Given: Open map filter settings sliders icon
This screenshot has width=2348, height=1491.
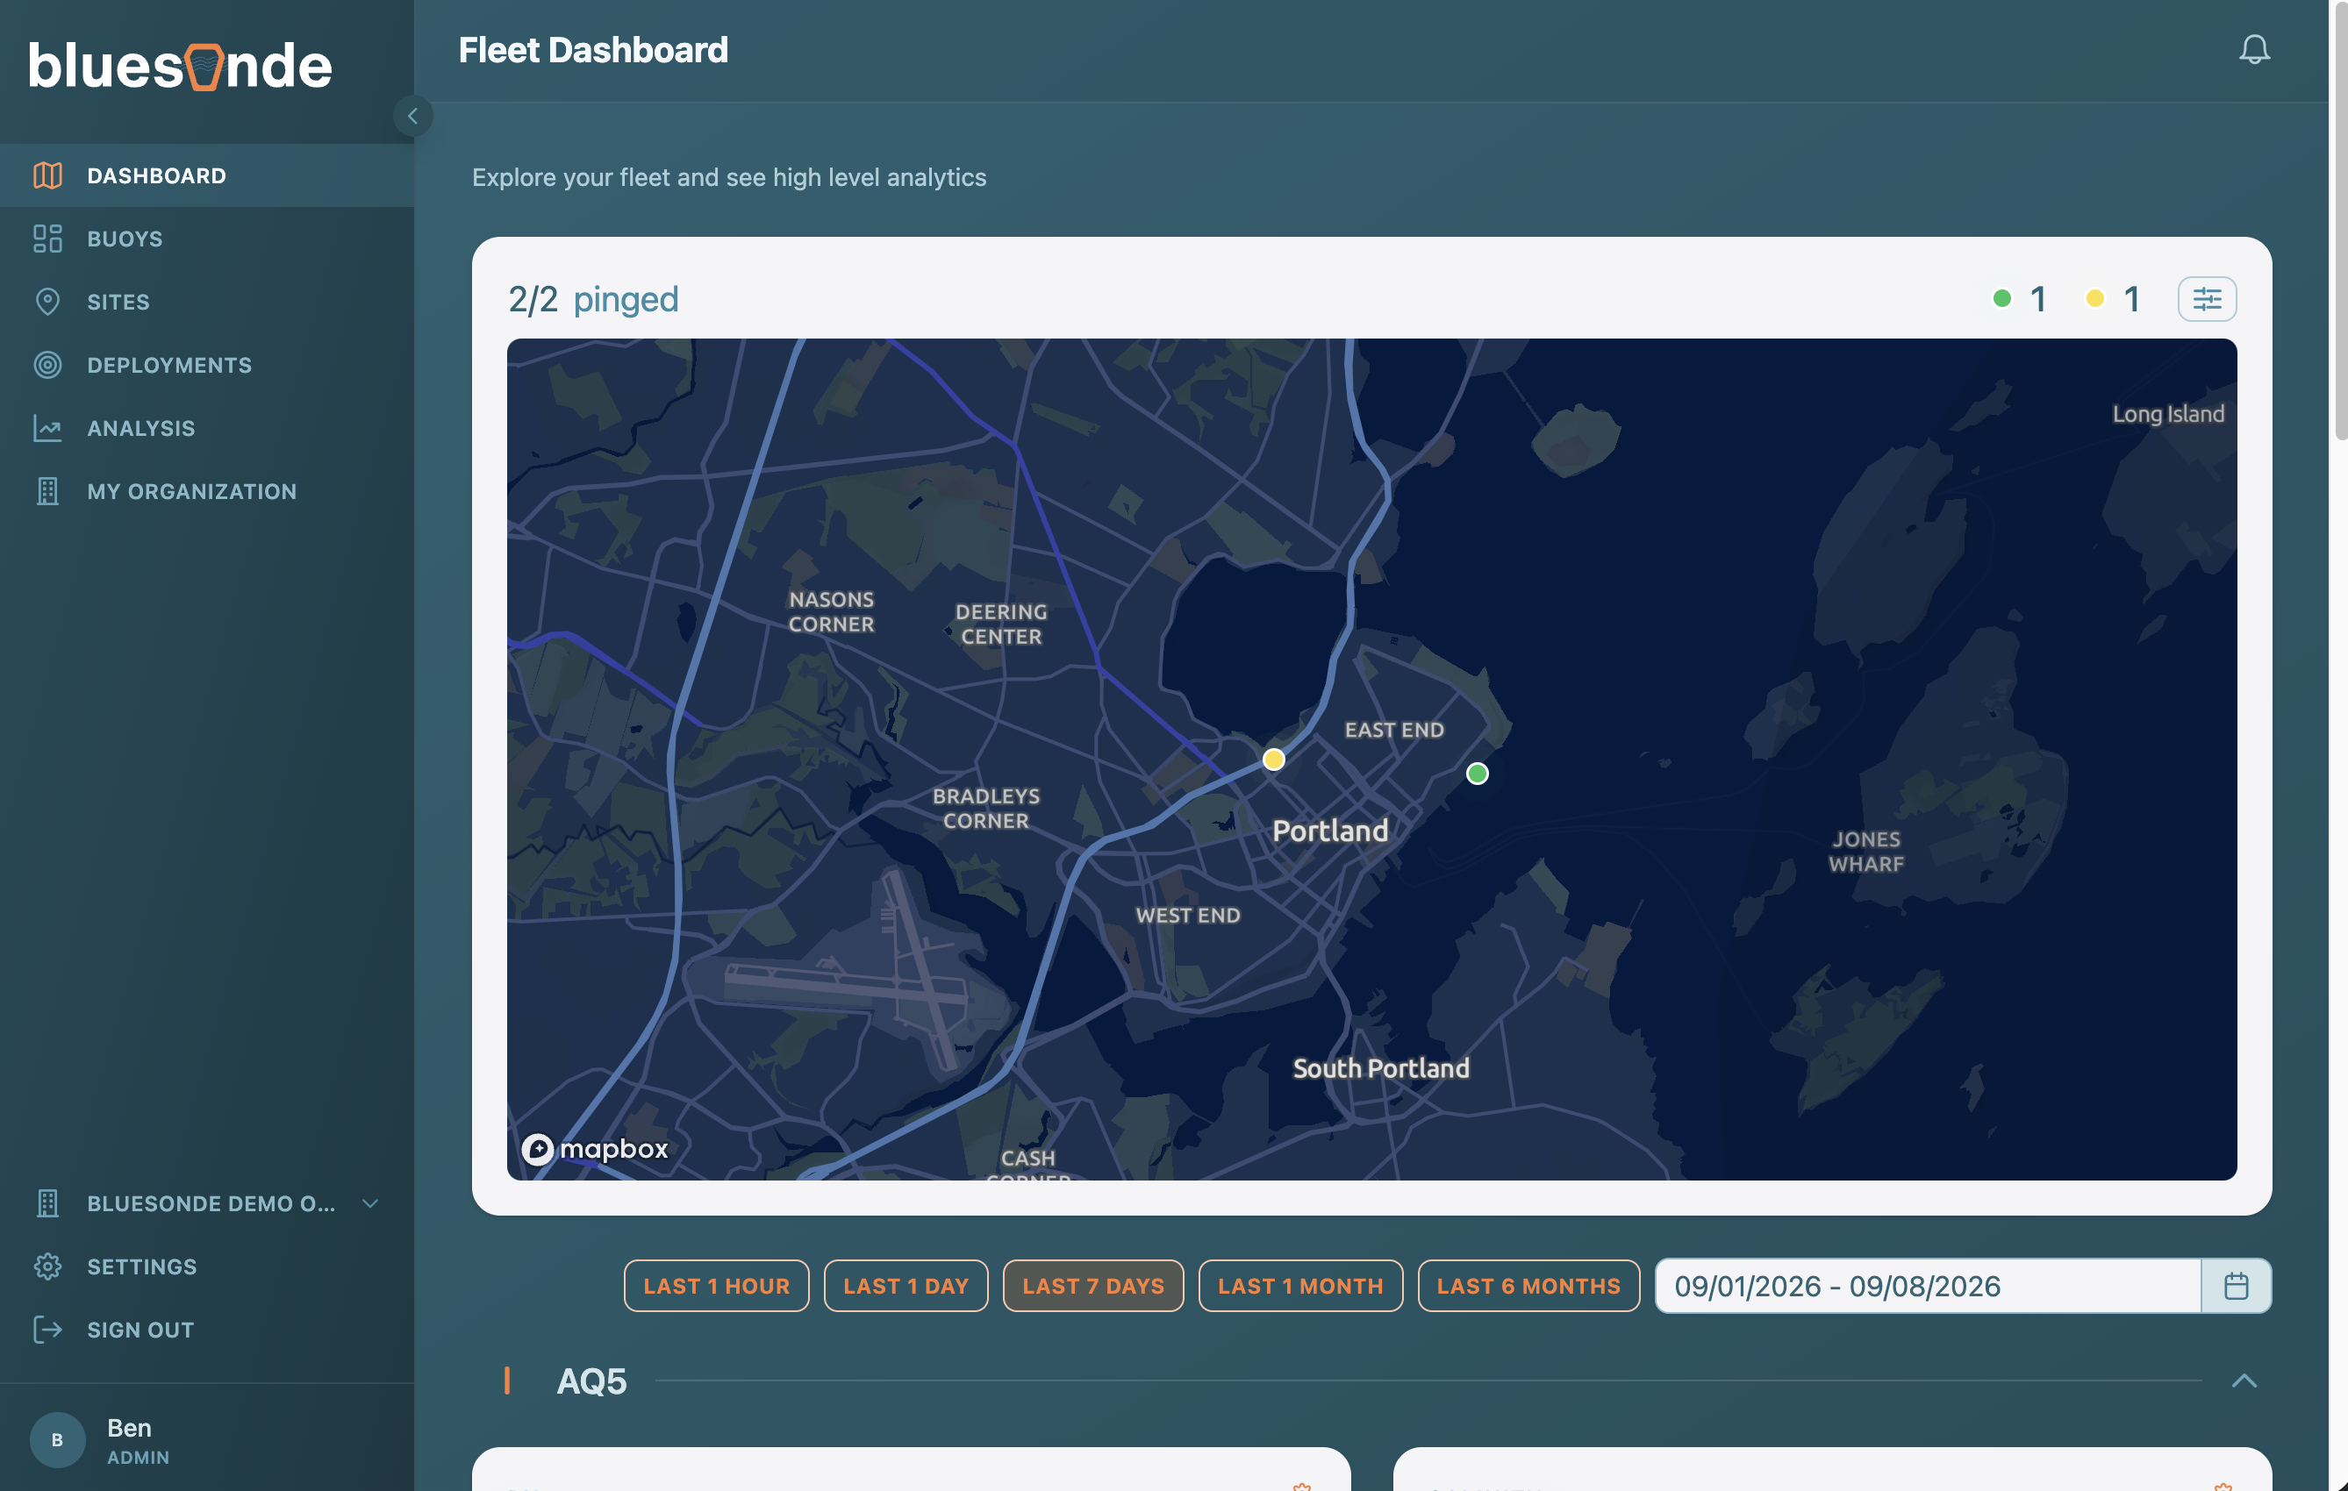Looking at the screenshot, I should (2207, 298).
